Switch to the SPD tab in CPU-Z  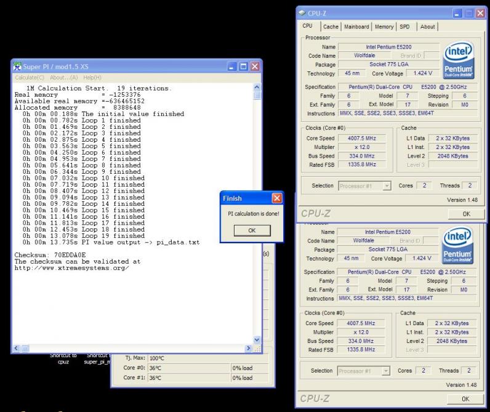tap(404, 27)
